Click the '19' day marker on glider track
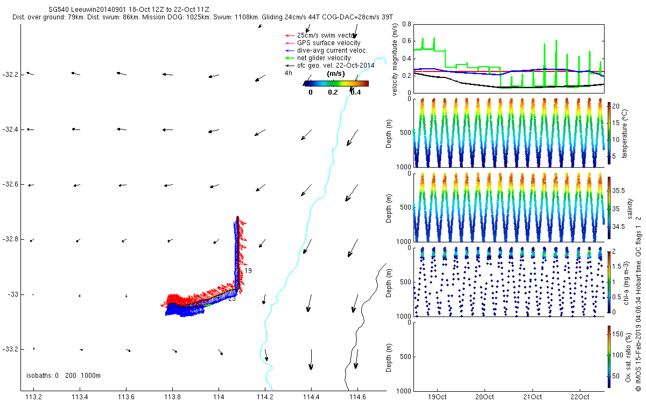Viewport: 646px width, 403px height. click(248, 270)
